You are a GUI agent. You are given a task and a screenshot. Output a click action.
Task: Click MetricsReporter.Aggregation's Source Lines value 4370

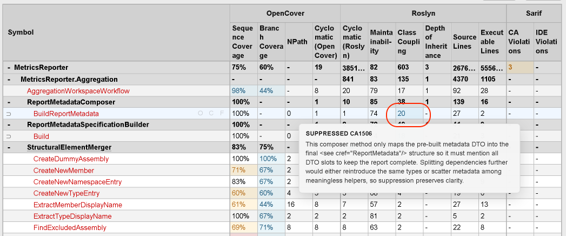[x=461, y=79]
